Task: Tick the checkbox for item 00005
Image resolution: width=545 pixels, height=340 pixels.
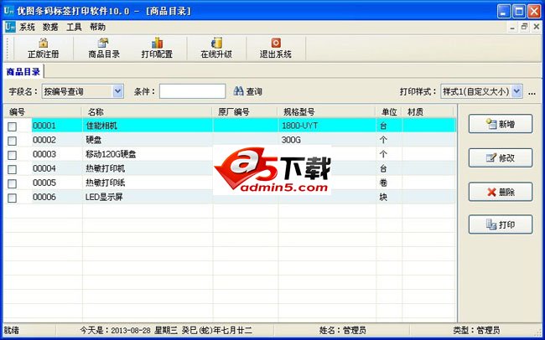Action: point(13,183)
